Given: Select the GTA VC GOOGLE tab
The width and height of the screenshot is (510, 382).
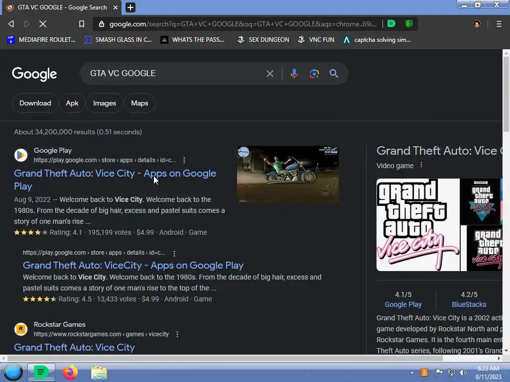Looking at the screenshot, I should click(62, 7).
